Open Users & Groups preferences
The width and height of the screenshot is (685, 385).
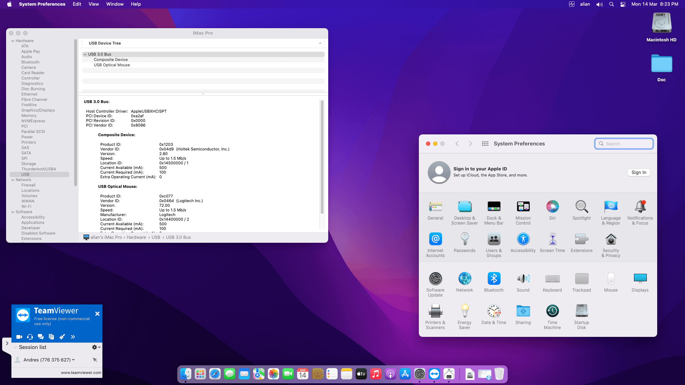494,245
